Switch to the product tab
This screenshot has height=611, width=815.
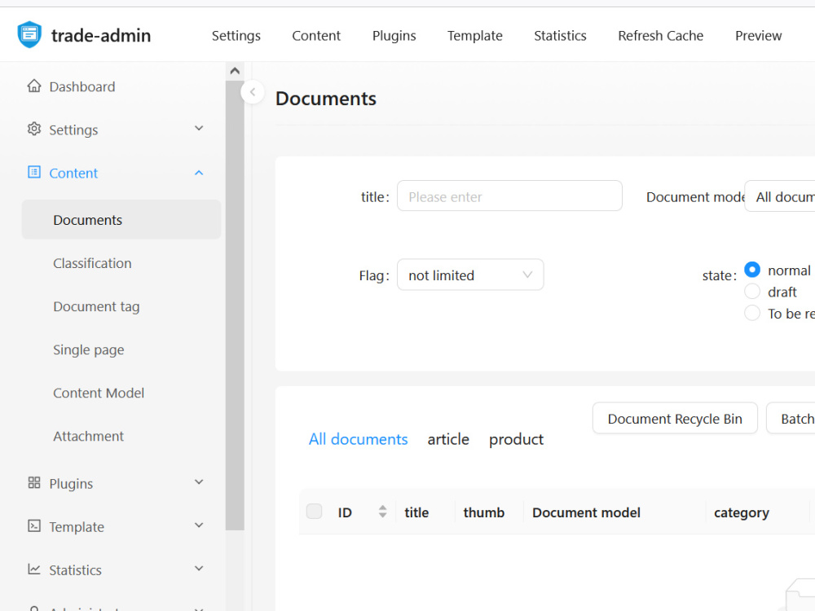click(516, 439)
